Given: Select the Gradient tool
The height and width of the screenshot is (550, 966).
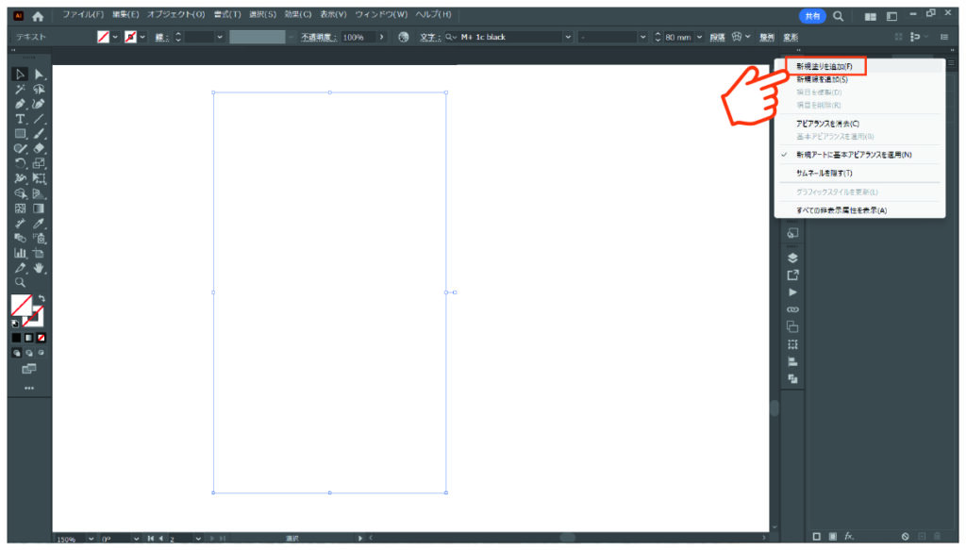Looking at the screenshot, I should tap(39, 208).
